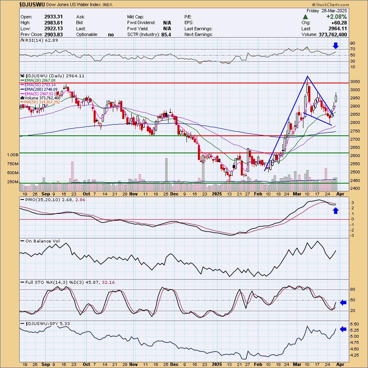The image size is (368, 368).
Task: Select the High value 2983.61
Action: (54, 23)
